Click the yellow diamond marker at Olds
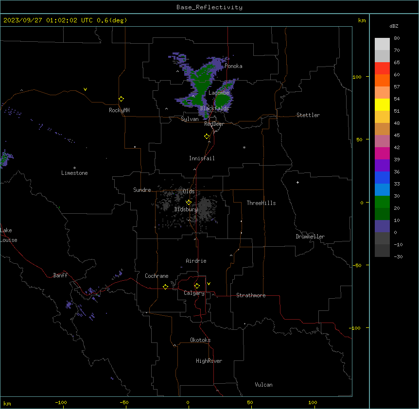Image resolution: width=419 pixels, height=409 pixels. point(189,203)
